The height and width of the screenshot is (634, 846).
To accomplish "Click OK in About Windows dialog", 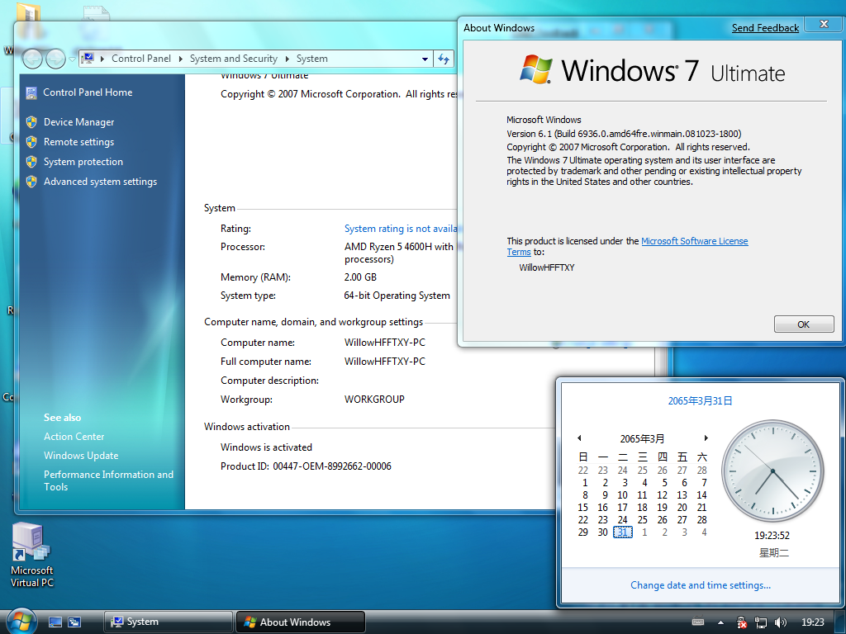I will (803, 324).
